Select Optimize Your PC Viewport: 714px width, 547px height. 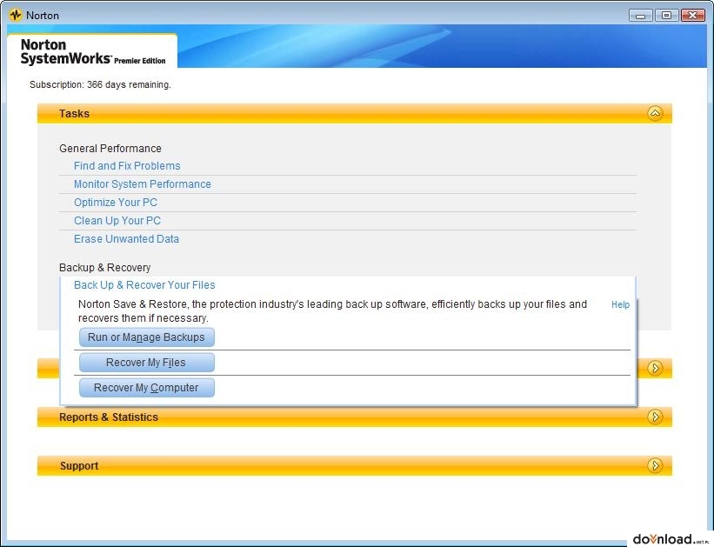[116, 203]
